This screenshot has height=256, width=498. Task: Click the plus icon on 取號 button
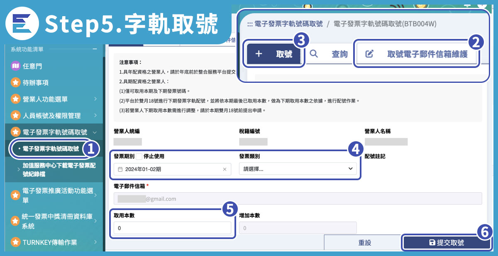point(258,54)
